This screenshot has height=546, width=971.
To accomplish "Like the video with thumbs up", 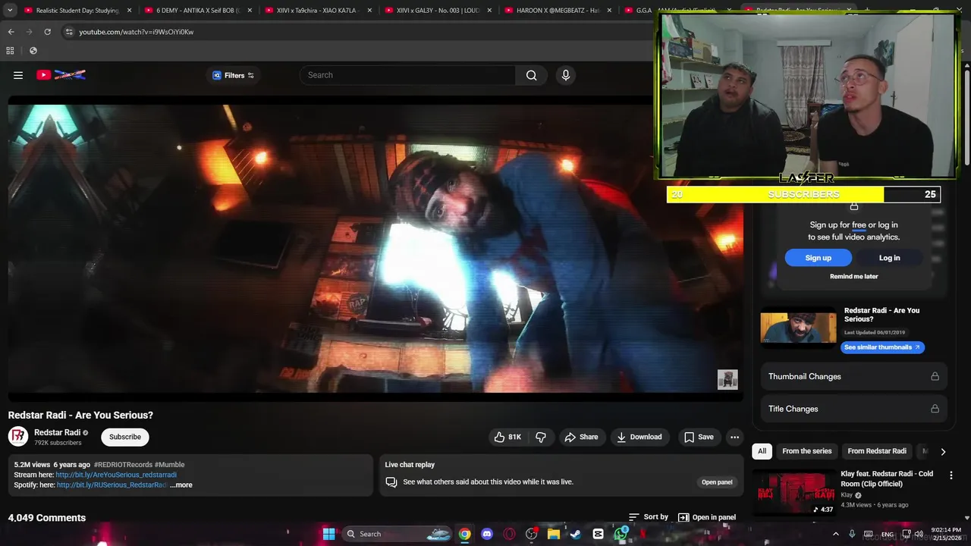I will pyautogui.click(x=508, y=437).
